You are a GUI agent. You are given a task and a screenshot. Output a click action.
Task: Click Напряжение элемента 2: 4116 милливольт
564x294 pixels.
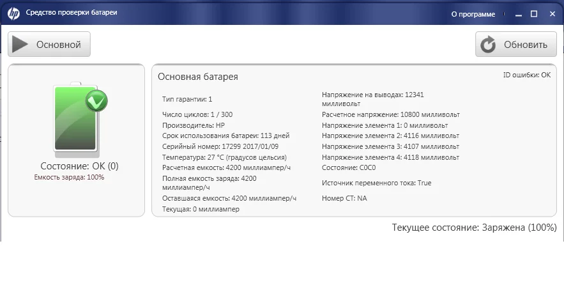(x=390, y=135)
